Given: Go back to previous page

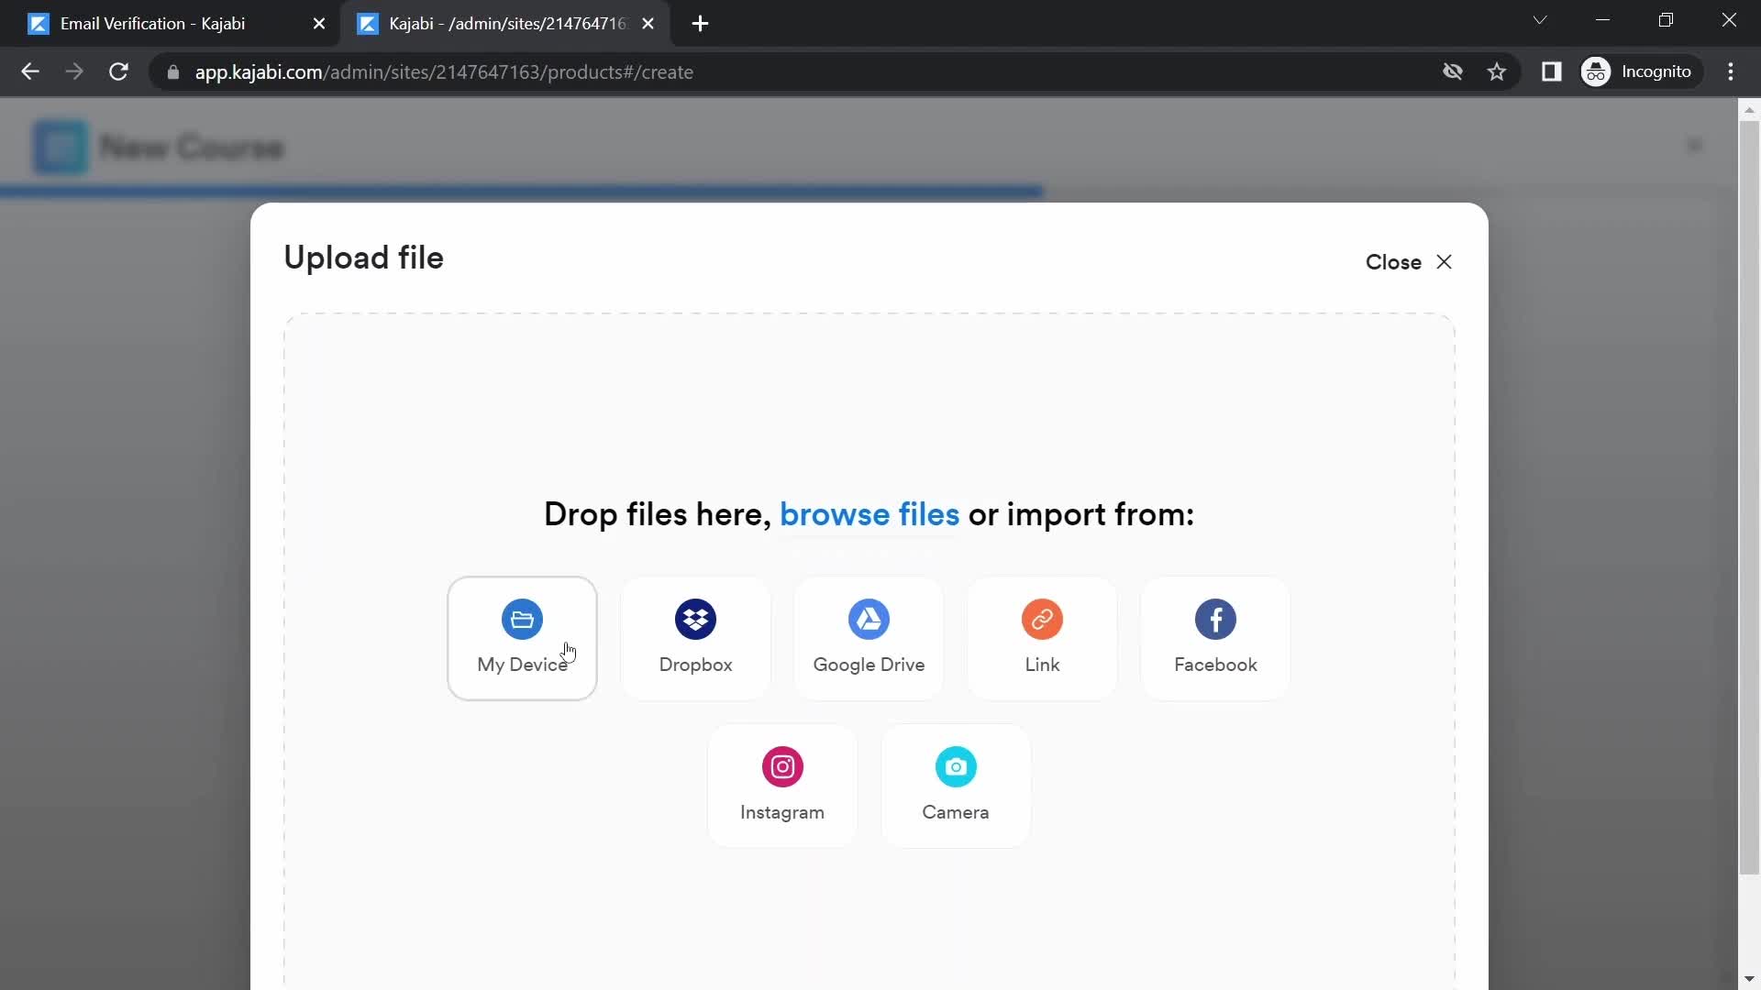Looking at the screenshot, I should tap(30, 71).
